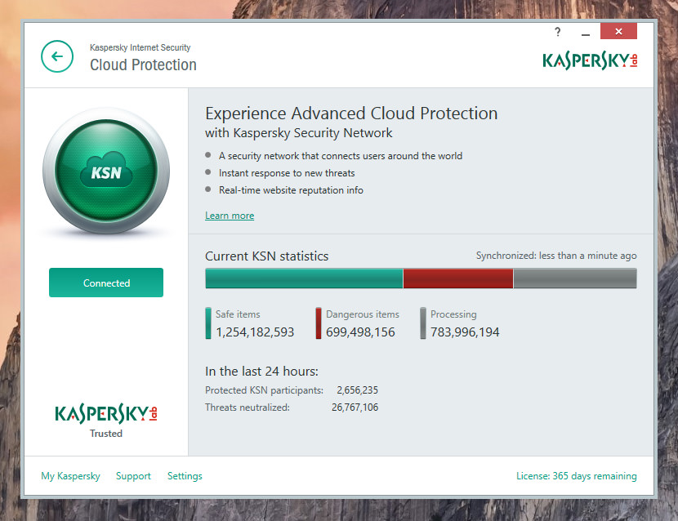Click the Kaspersky Lab logo in header
Screen dimensions: 678x521
pos(590,60)
